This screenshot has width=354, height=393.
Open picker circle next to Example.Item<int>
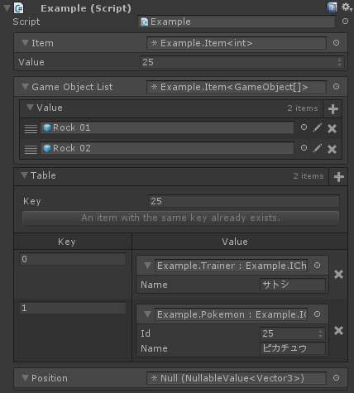[336, 43]
